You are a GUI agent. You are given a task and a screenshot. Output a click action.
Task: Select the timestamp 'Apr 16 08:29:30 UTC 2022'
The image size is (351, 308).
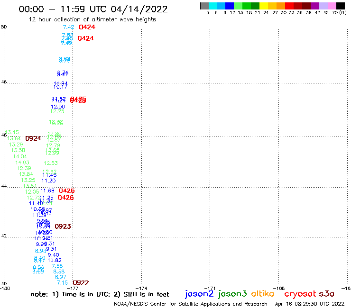point(310,304)
